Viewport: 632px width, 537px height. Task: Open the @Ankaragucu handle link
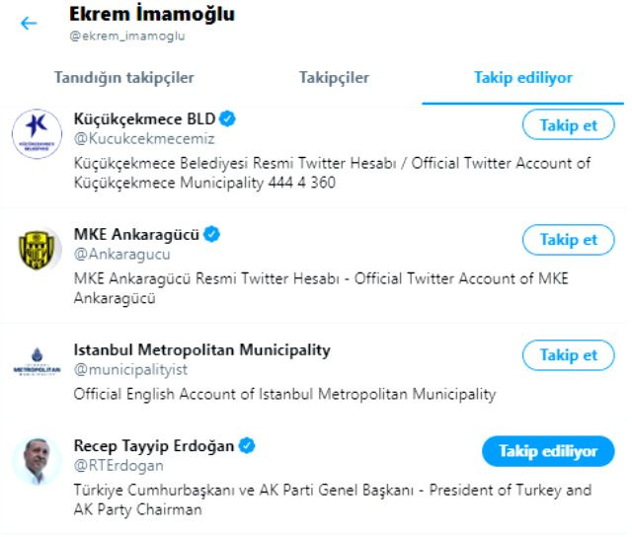[122, 255]
